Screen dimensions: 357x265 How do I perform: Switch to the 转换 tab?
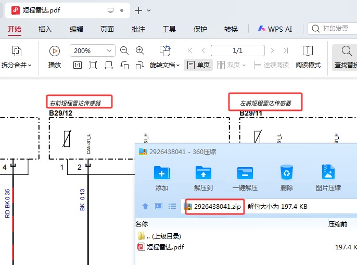(231, 29)
